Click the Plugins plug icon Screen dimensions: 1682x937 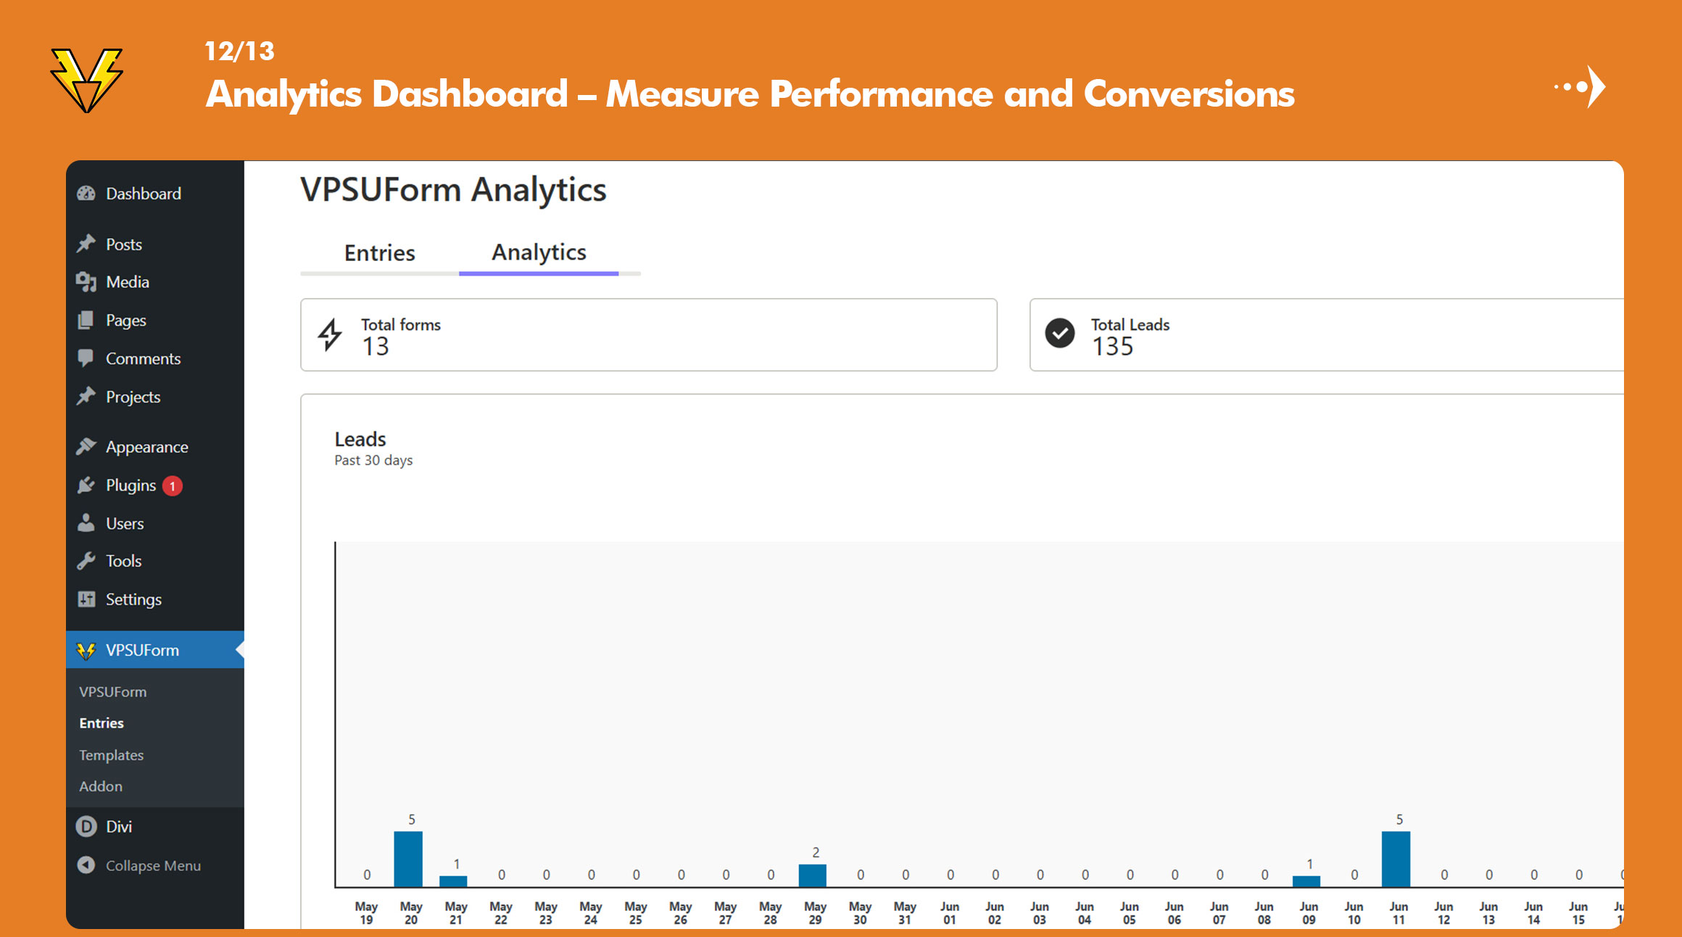(x=86, y=485)
